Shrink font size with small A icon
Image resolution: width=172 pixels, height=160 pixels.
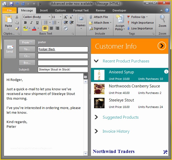(71, 17)
